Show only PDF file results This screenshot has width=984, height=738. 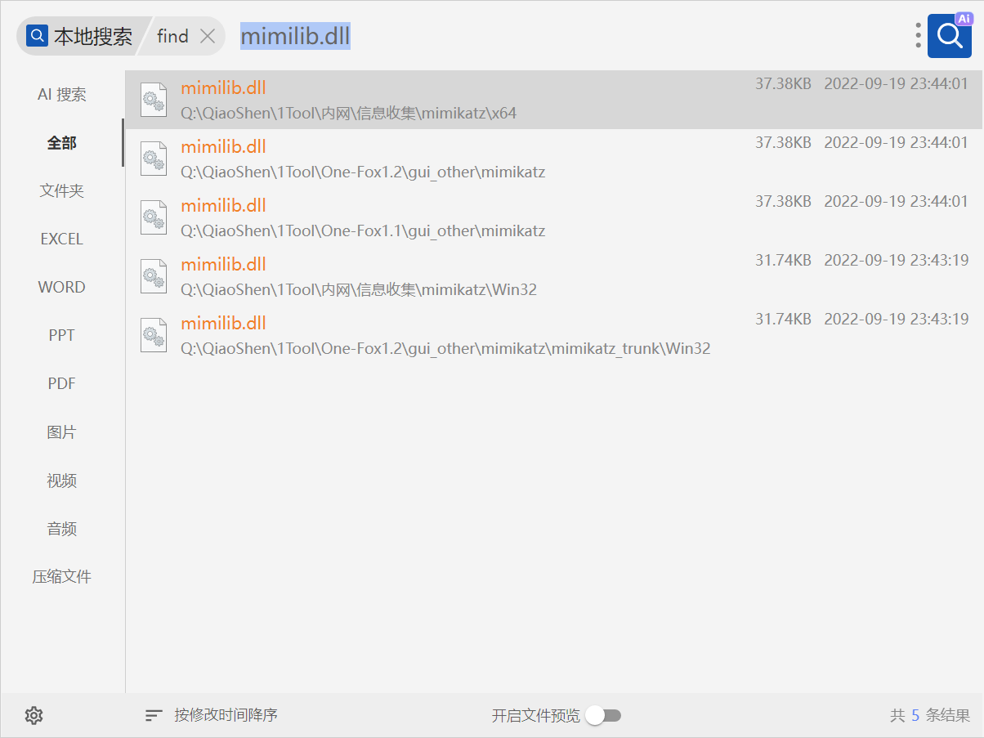pos(62,383)
